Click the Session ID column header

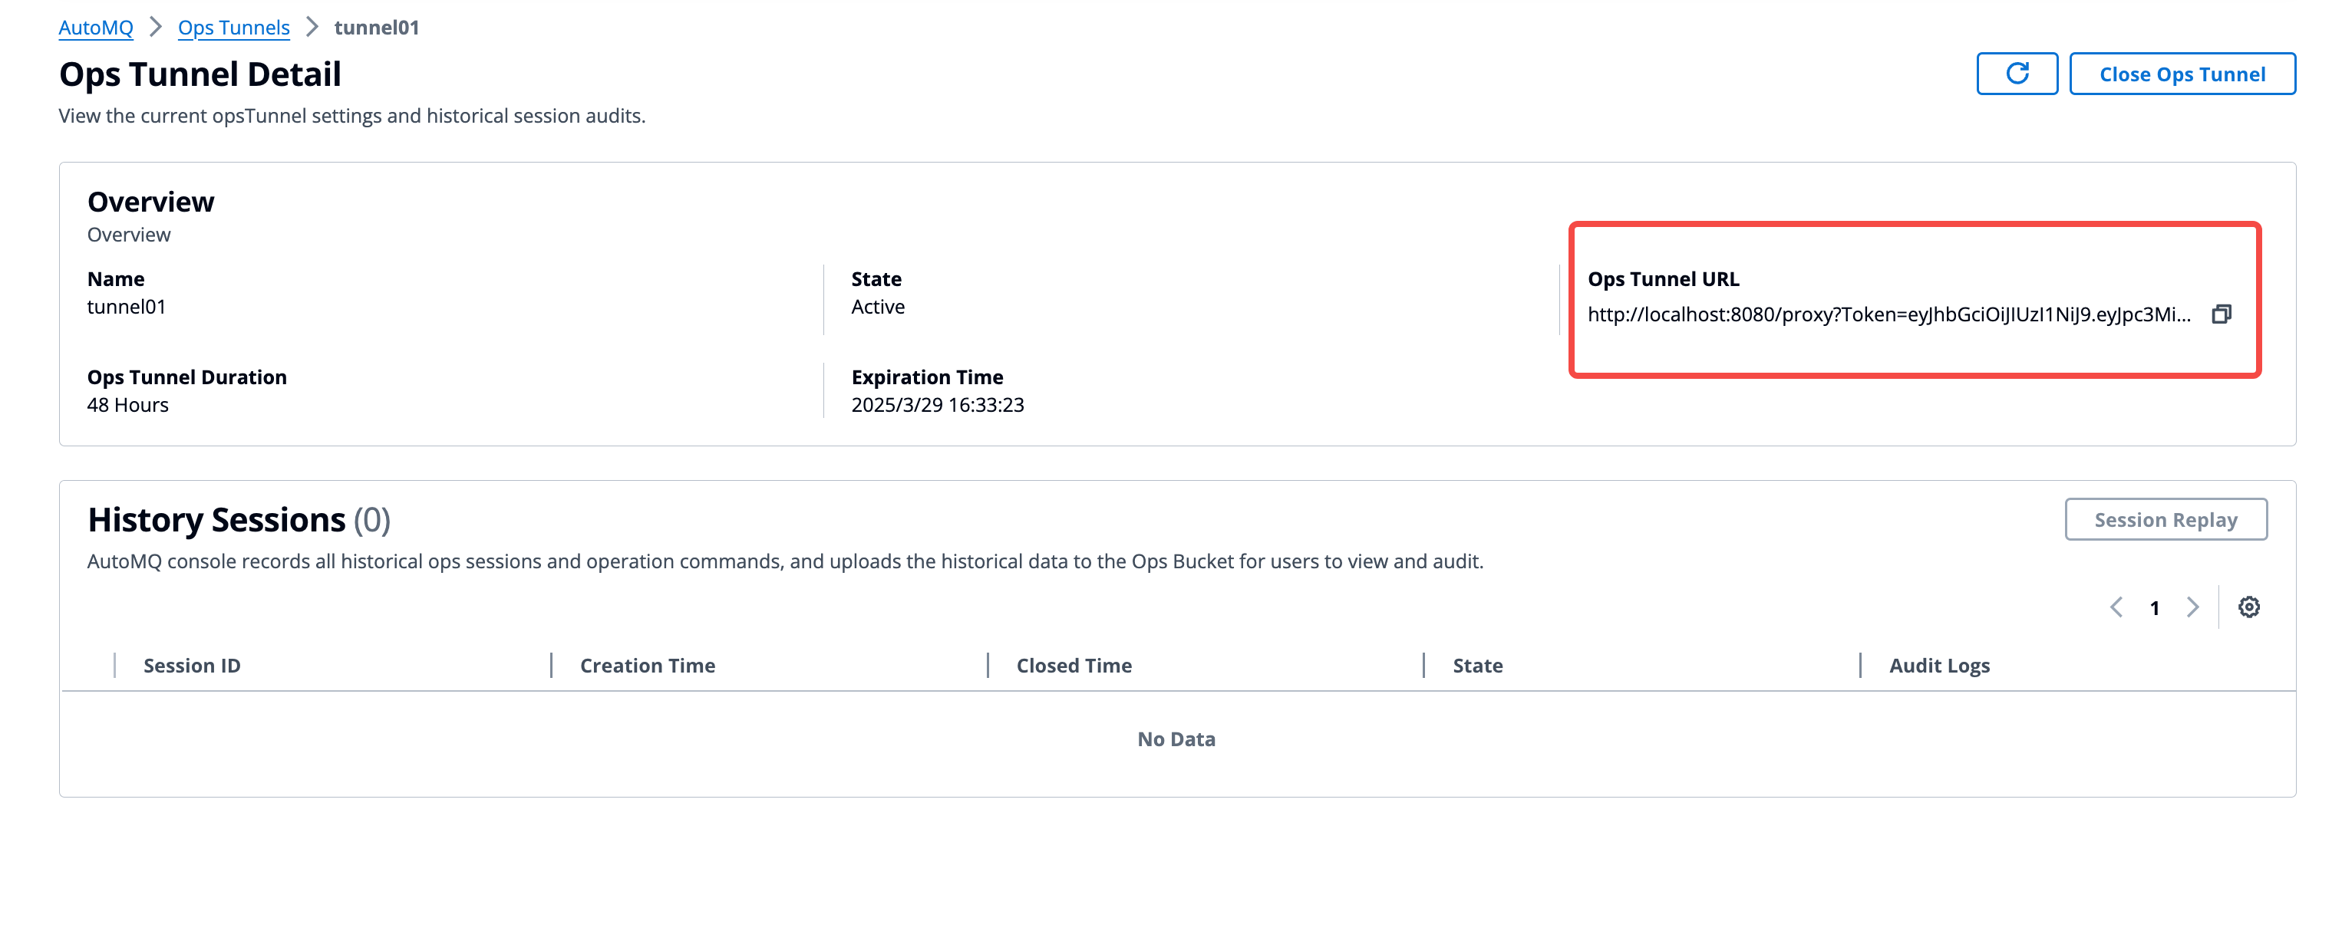[192, 665]
